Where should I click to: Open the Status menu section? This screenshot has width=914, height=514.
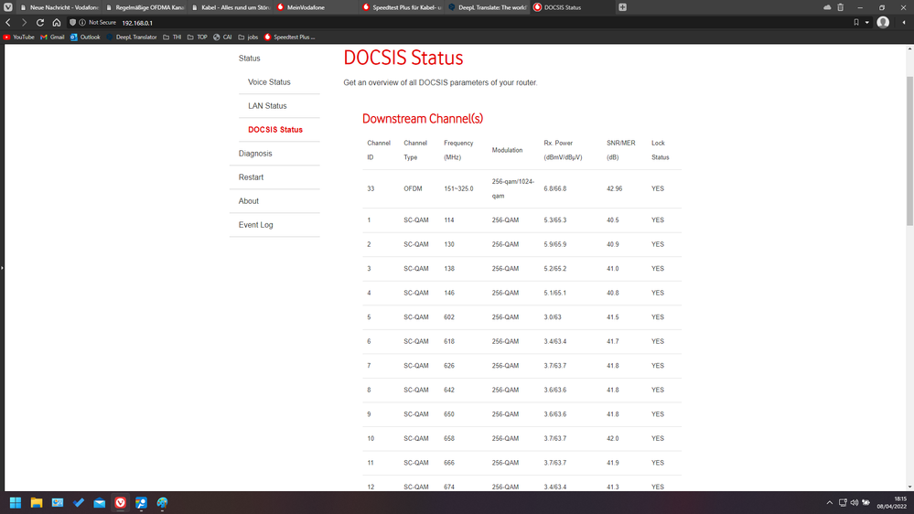[249, 59]
